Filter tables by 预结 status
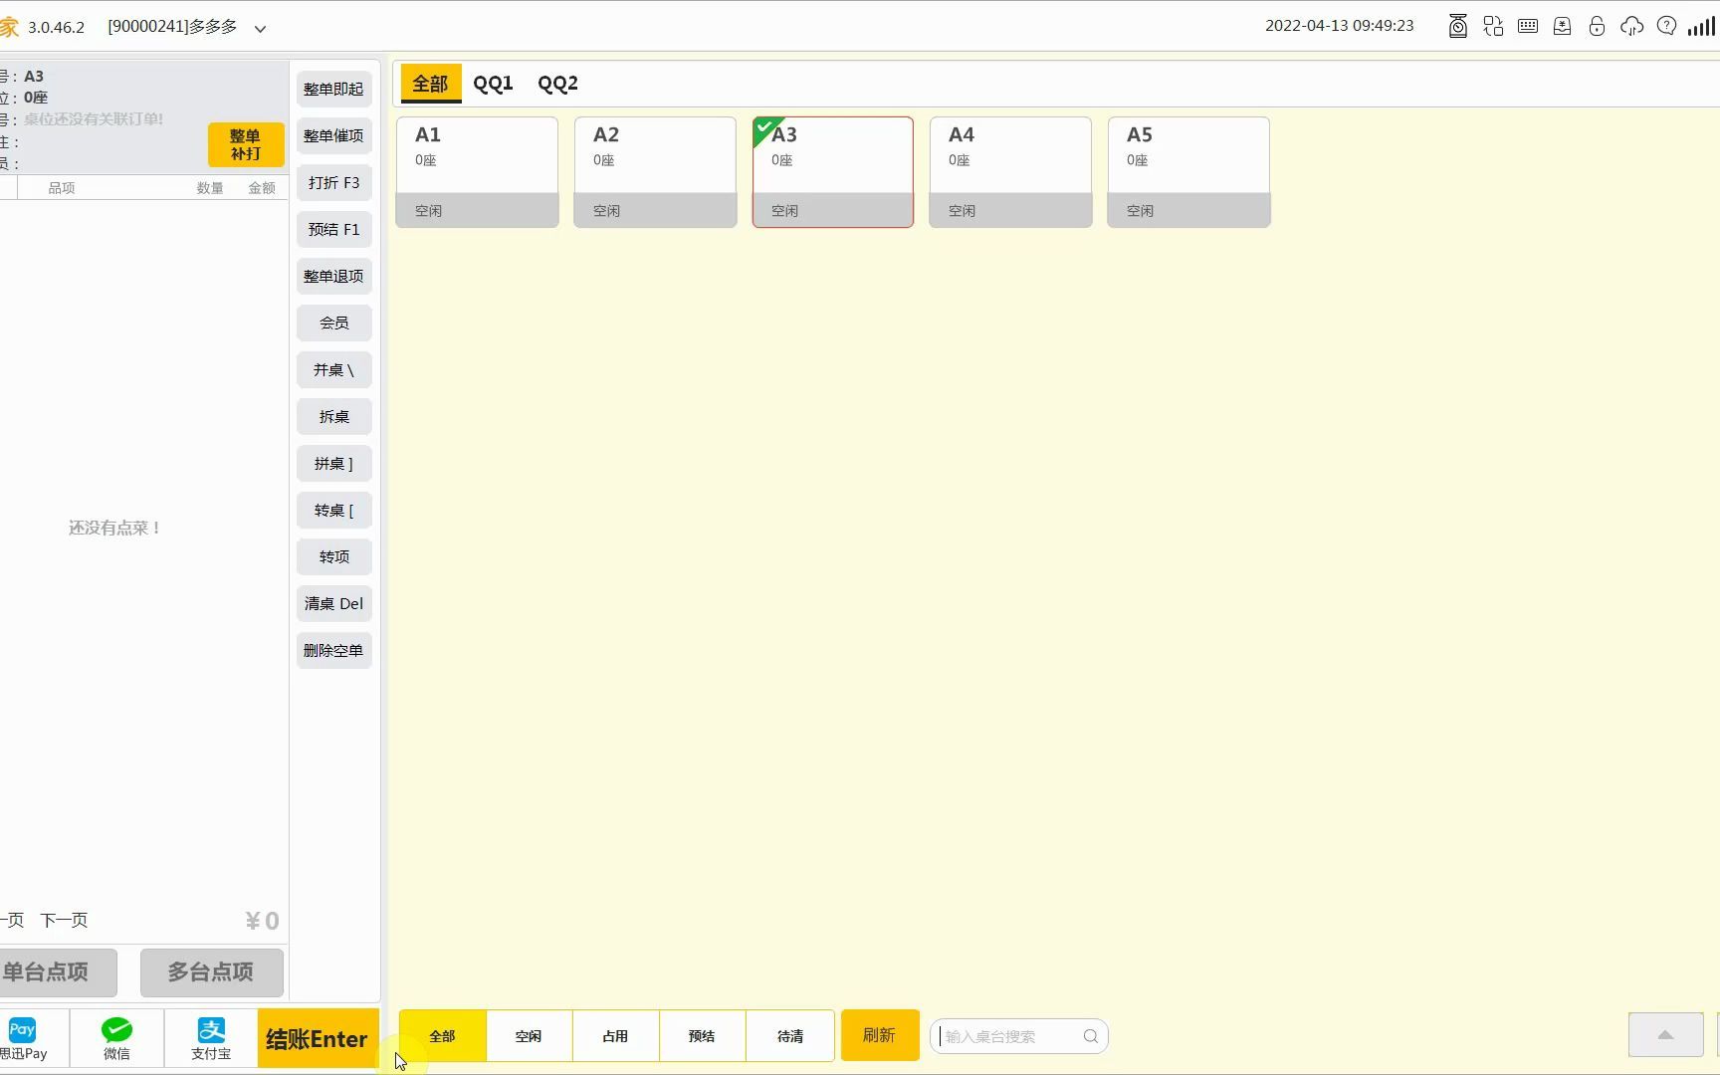This screenshot has width=1720, height=1075. (702, 1036)
